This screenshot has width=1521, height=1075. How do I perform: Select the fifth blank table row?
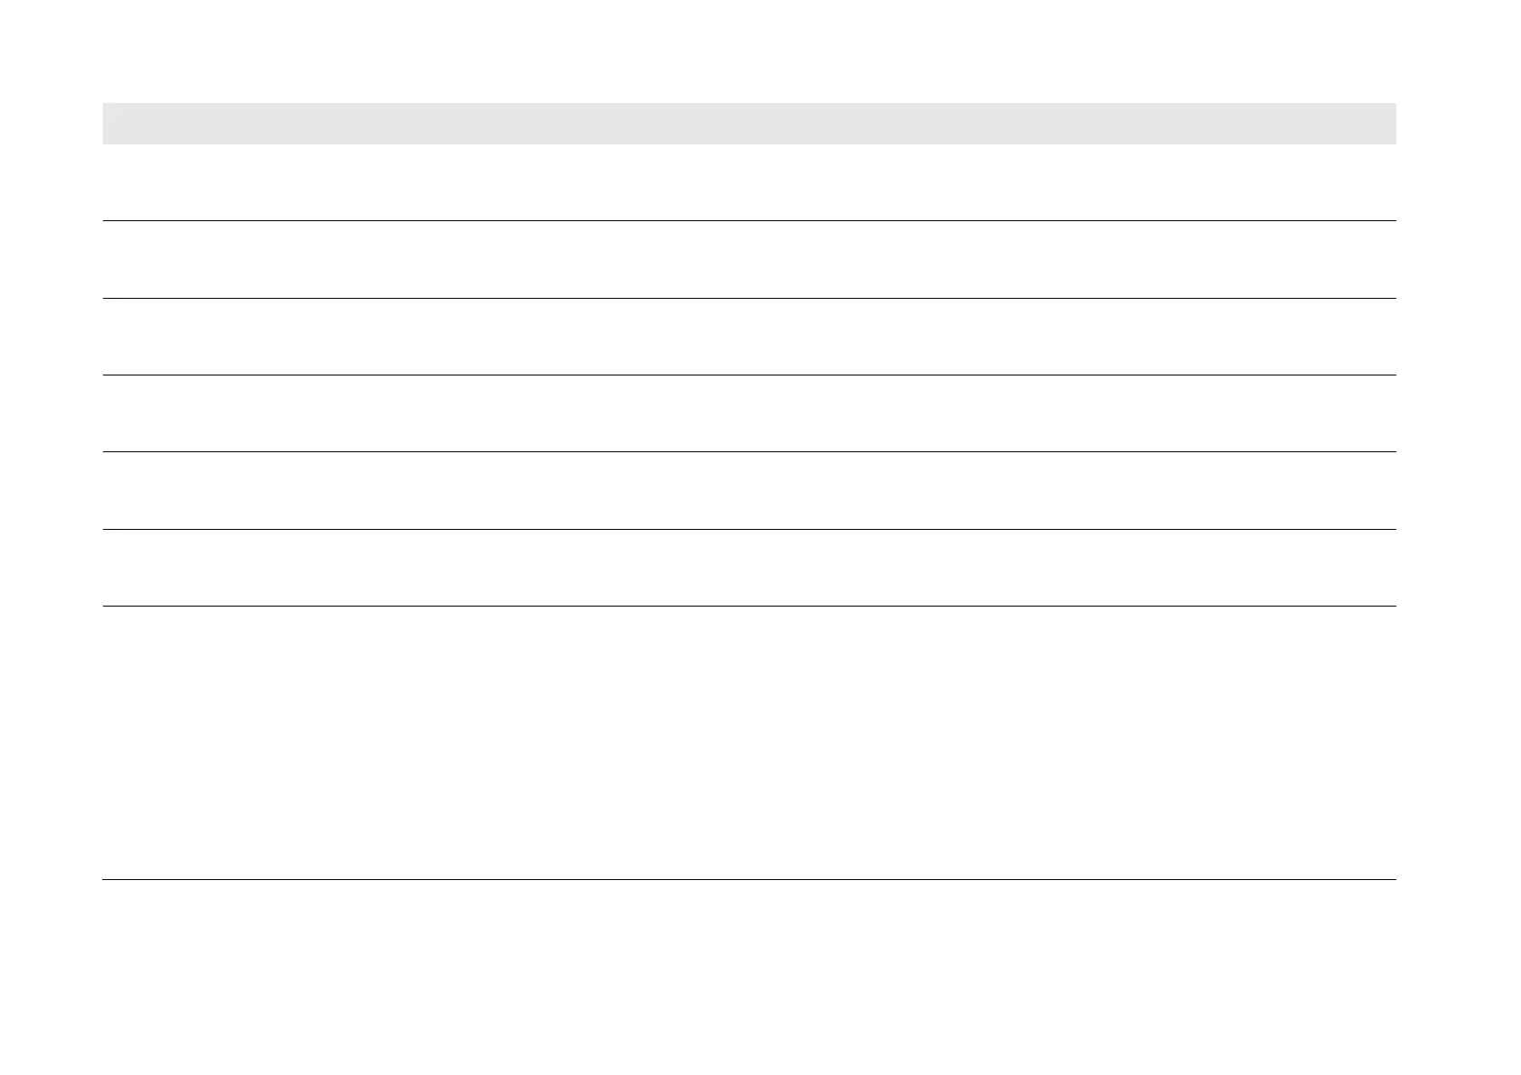coord(749,491)
